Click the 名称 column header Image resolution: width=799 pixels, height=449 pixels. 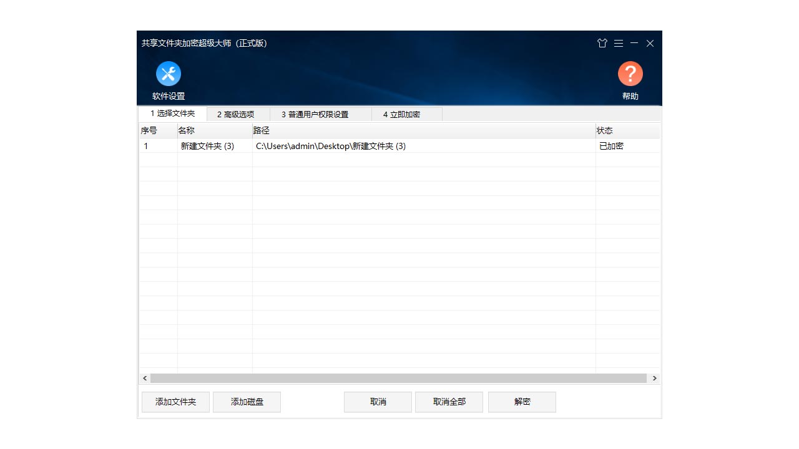point(187,130)
